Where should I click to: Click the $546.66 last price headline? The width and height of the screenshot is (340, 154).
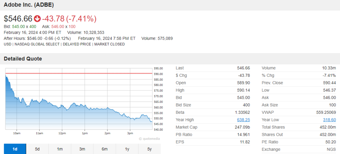18,19
